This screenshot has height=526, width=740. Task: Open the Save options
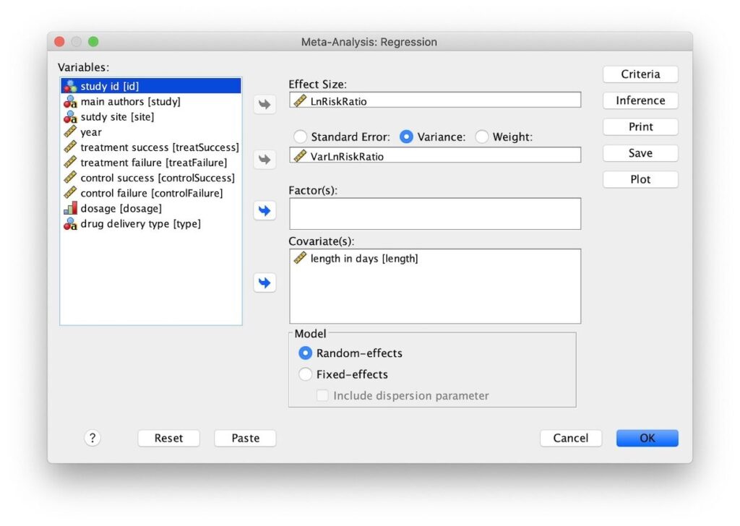[x=640, y=153]
